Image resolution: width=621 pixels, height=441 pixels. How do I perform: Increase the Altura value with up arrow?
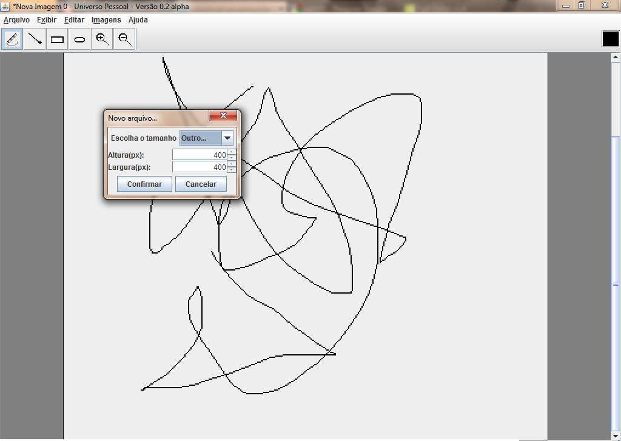click(x=231, y=152)
